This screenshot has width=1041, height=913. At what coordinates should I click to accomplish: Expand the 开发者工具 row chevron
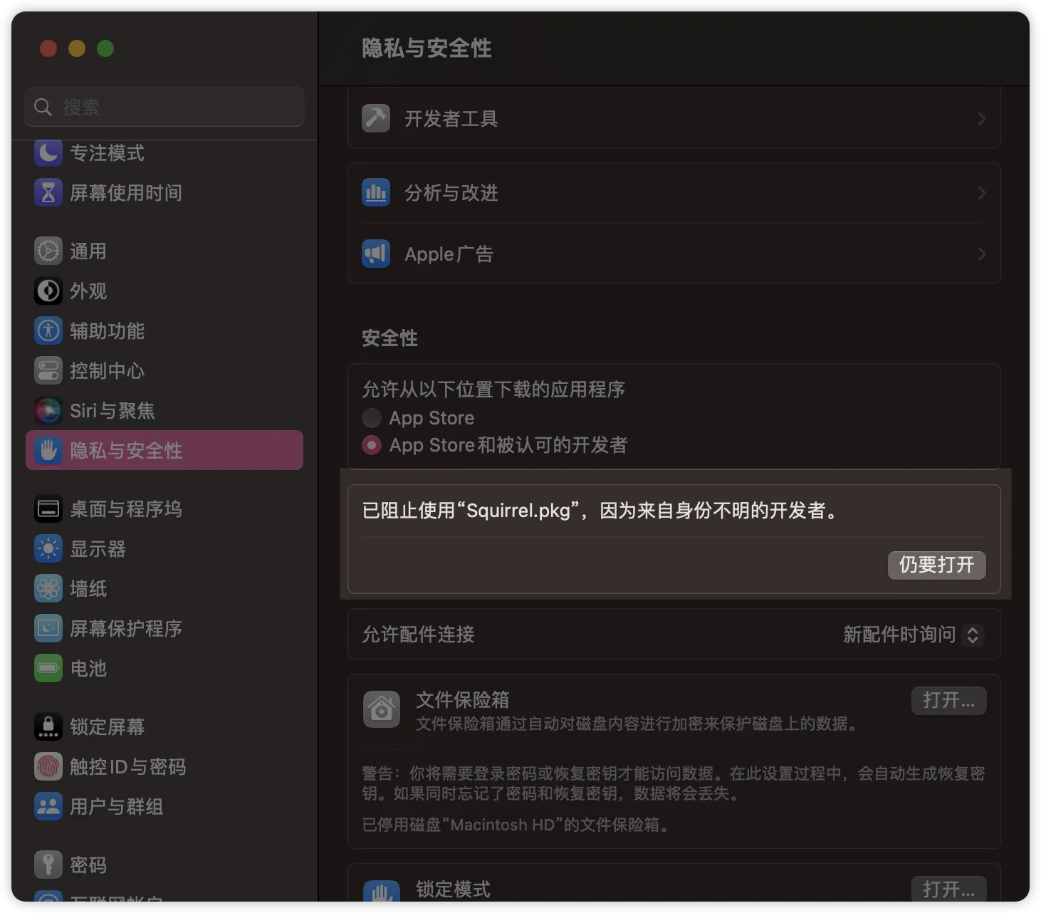[x=982, y=119]
